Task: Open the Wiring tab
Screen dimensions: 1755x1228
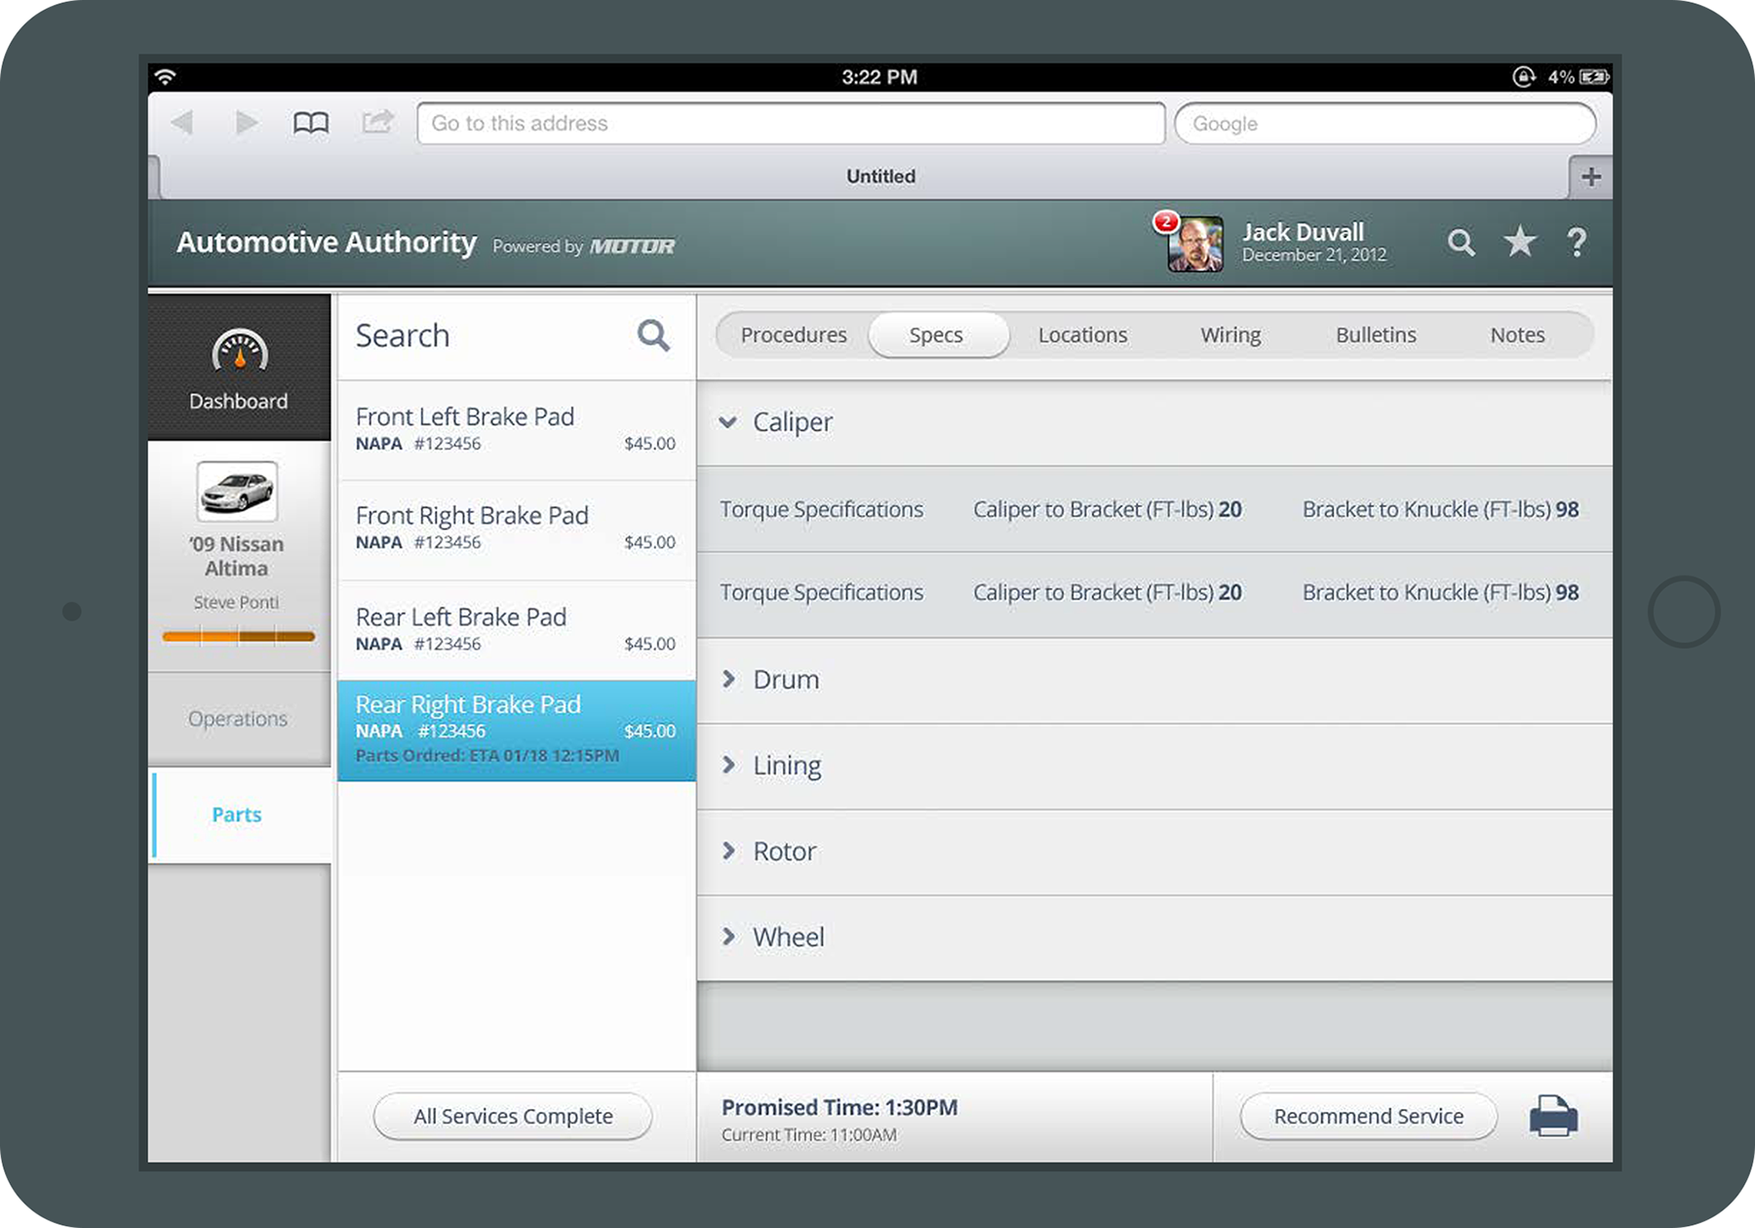Action: tap(1229, 335)
